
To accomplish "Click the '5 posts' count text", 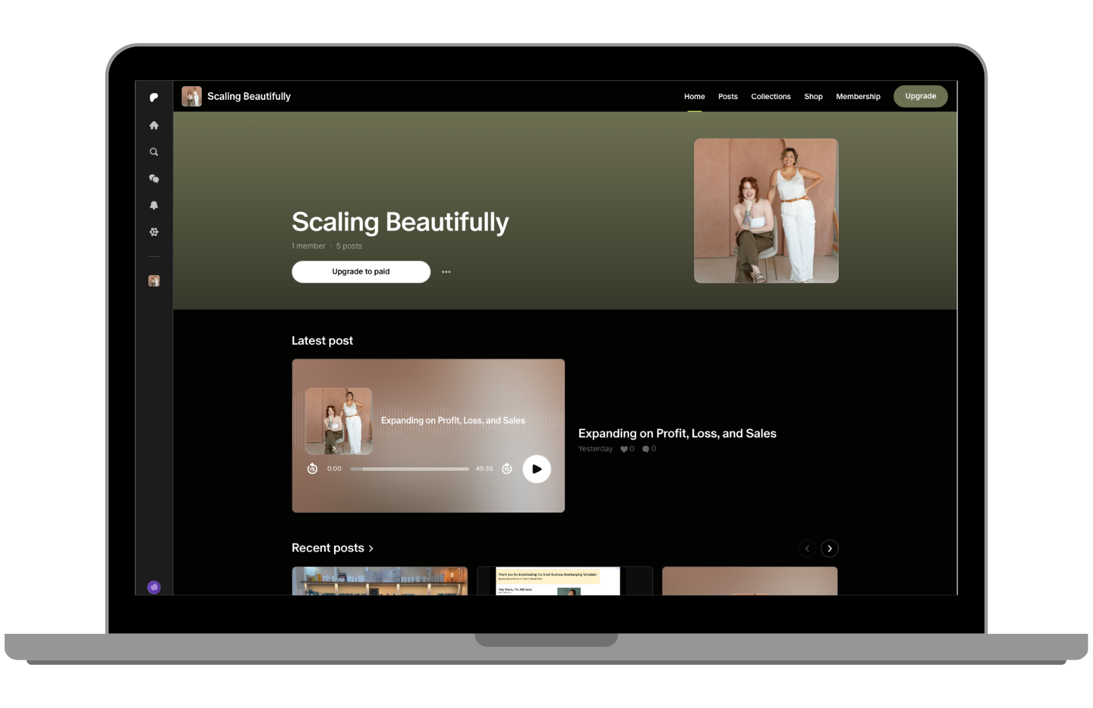I will [349, 246].
